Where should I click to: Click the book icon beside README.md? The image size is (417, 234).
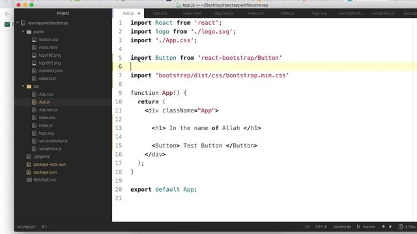click(29, 180)
